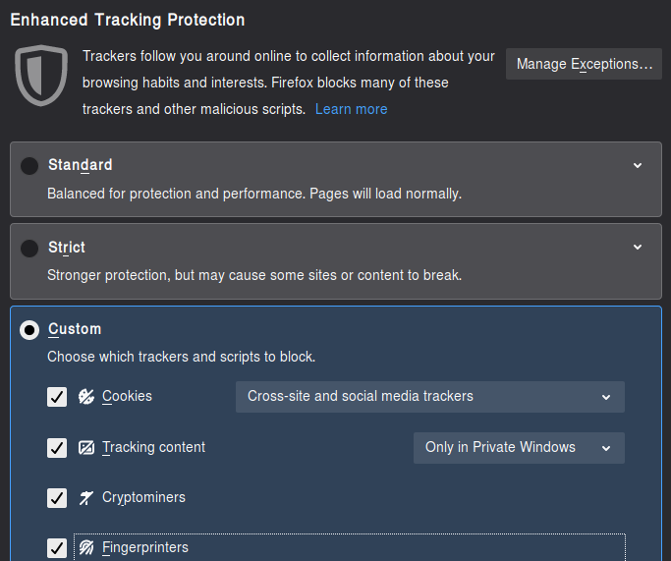
Task: Click the Cryptominers pickaxe icon
Action: [86, 498]
